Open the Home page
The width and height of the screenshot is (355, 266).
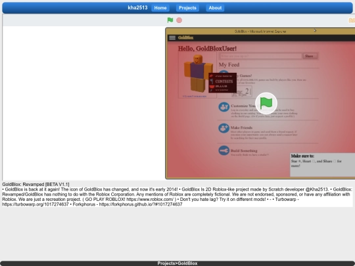pyautogui.click(x=160, y=8)
